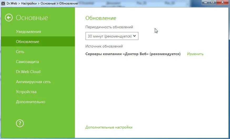Open the Дополнительные настройки link

109,127
